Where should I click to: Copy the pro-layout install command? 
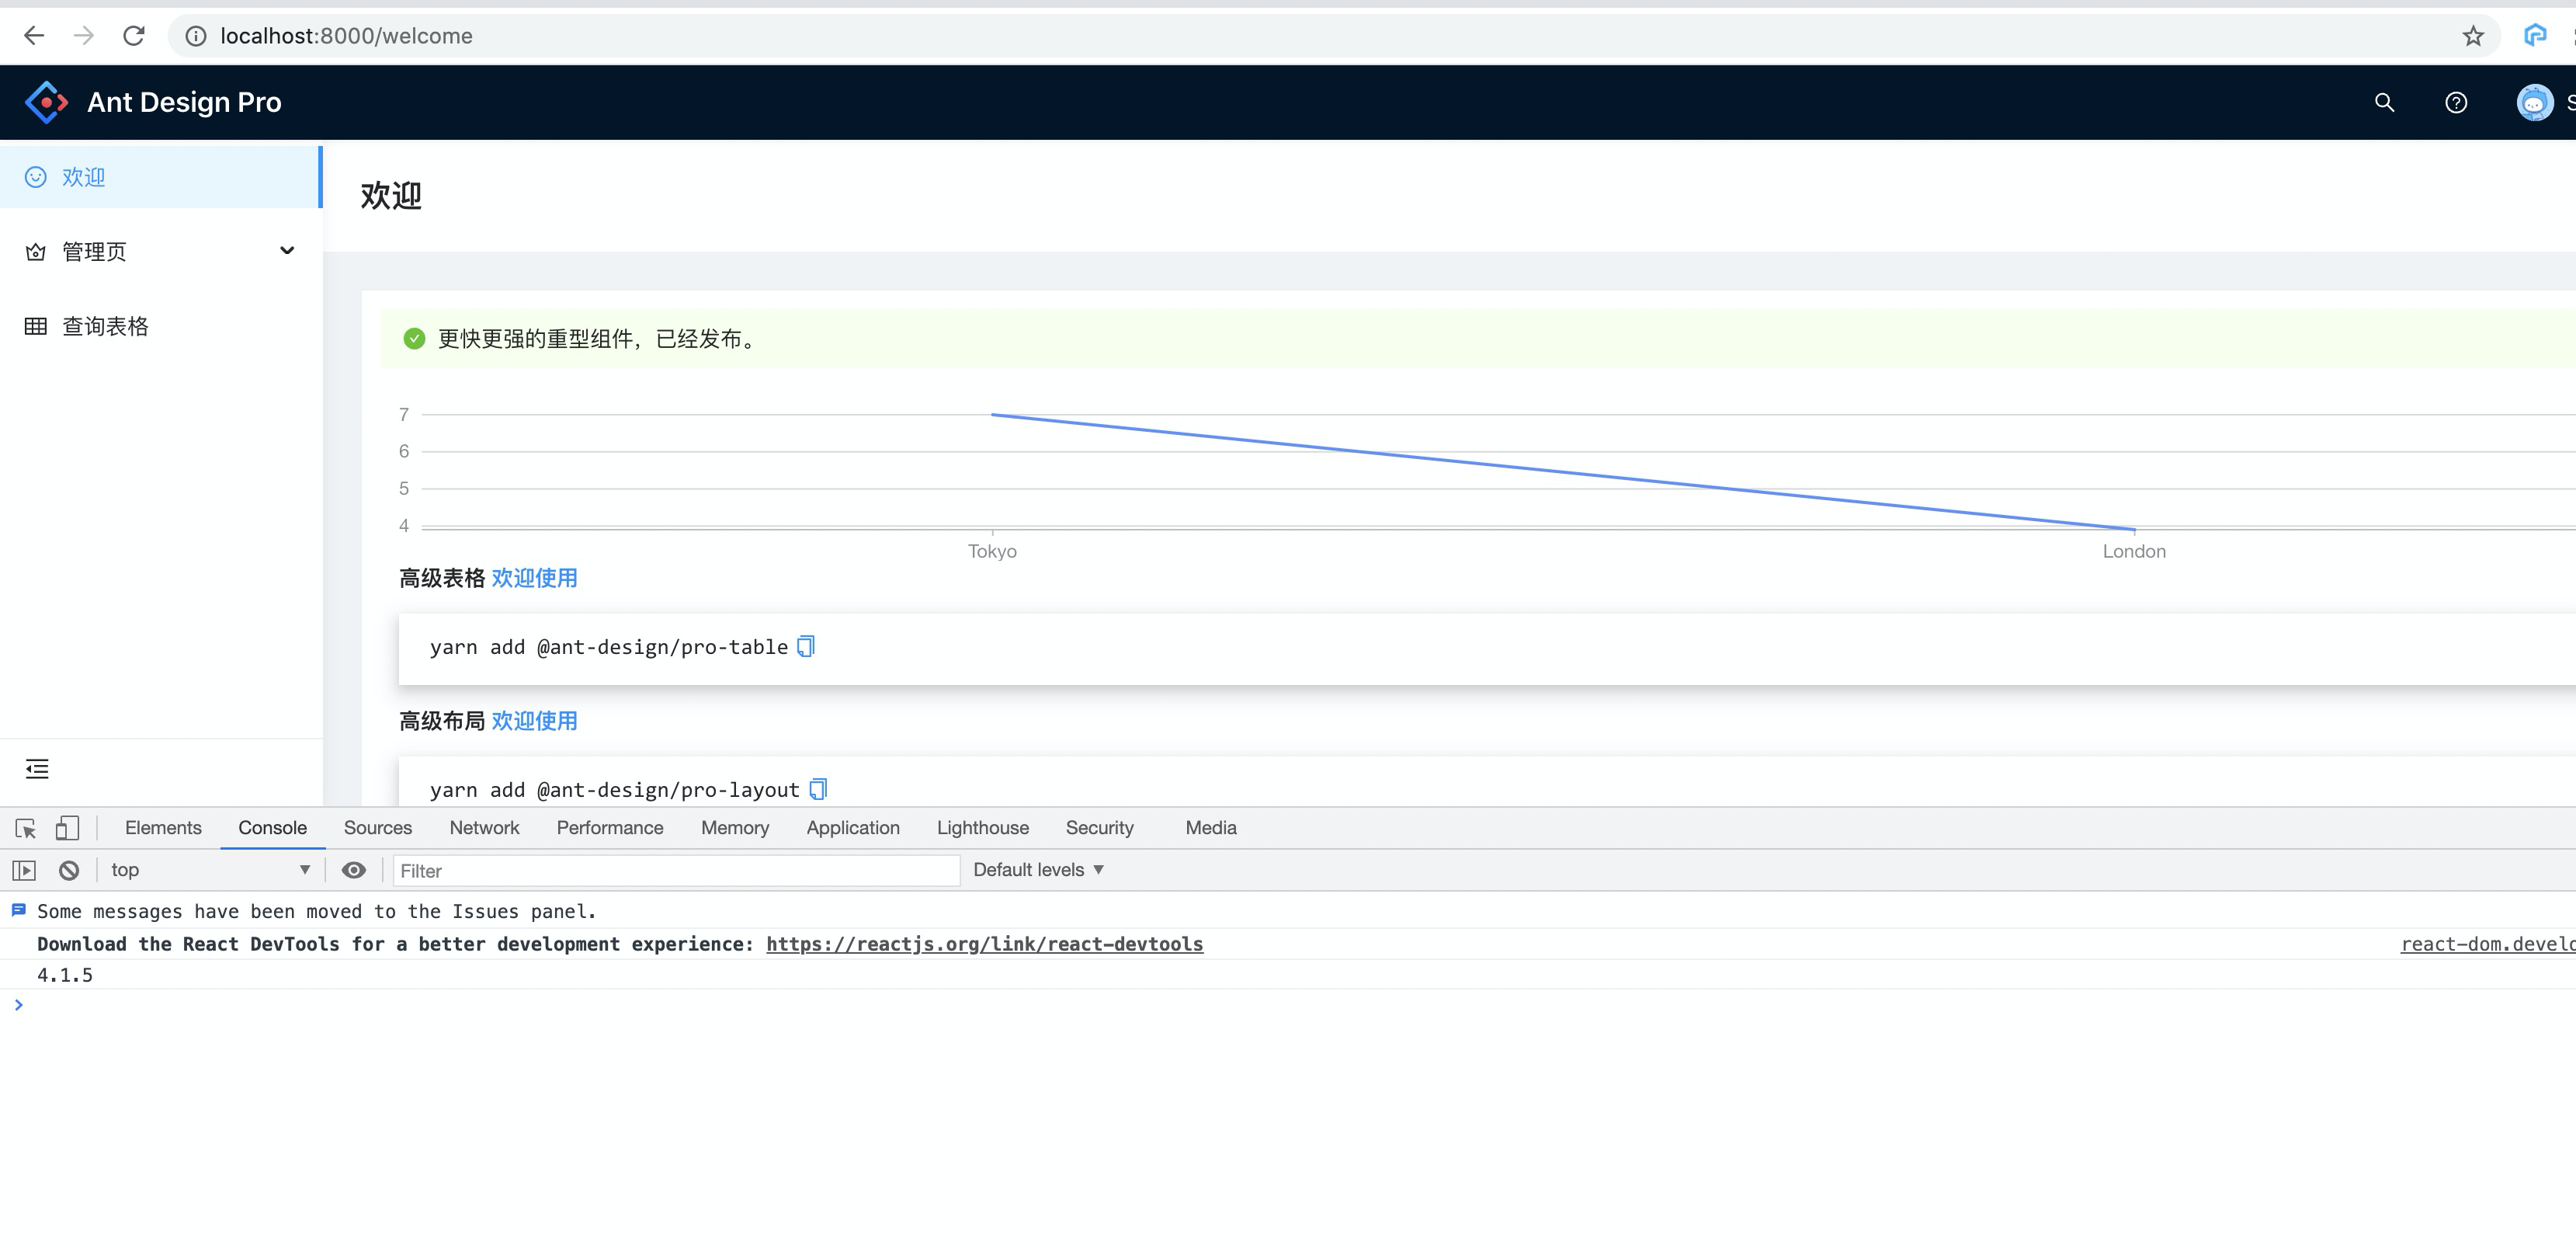[818, 789]
